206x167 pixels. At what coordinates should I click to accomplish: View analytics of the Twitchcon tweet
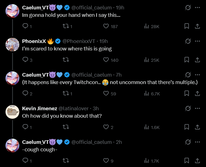click(147, 93)
